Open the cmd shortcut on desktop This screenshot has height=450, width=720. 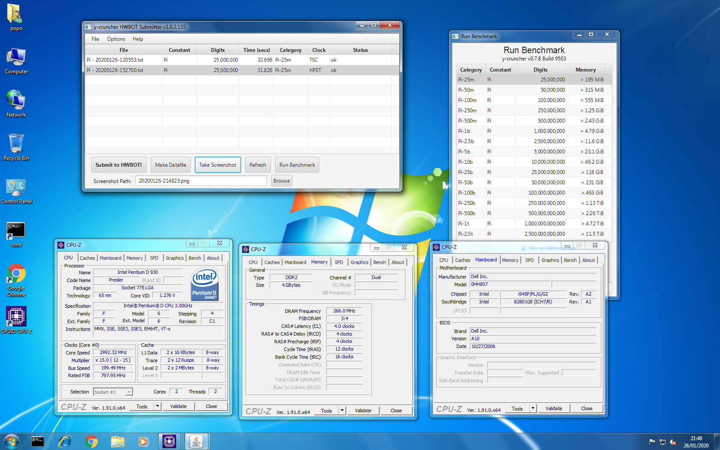pos(16,234)
